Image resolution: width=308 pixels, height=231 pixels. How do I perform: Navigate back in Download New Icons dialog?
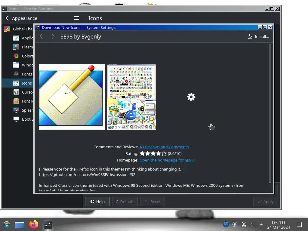(x=41, y=36)
